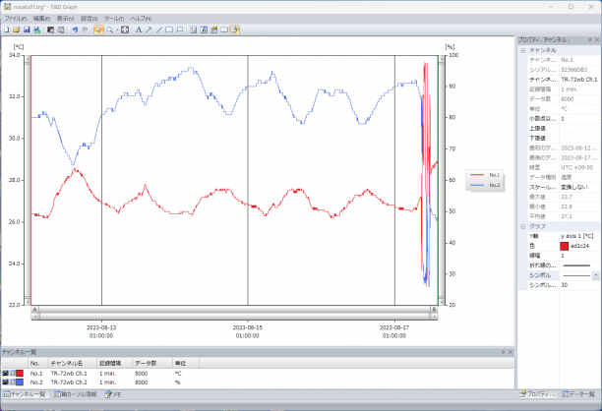
Task: Select the rectangle drawing tool
Action: click(169, 29)
